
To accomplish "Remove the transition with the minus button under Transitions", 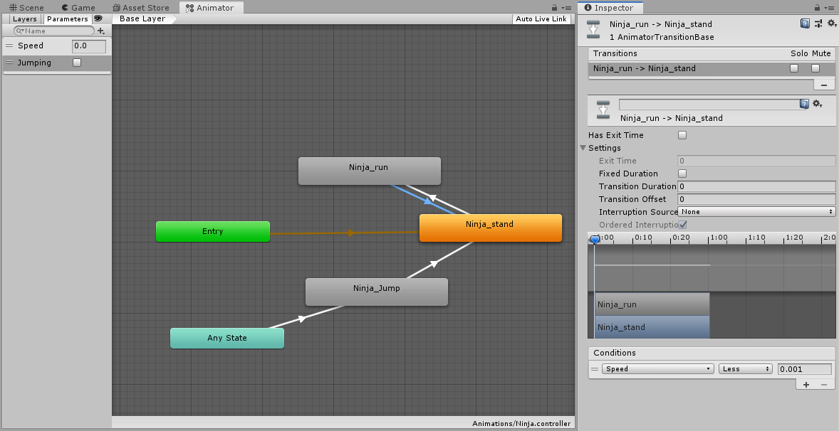I will click(824, 84).
